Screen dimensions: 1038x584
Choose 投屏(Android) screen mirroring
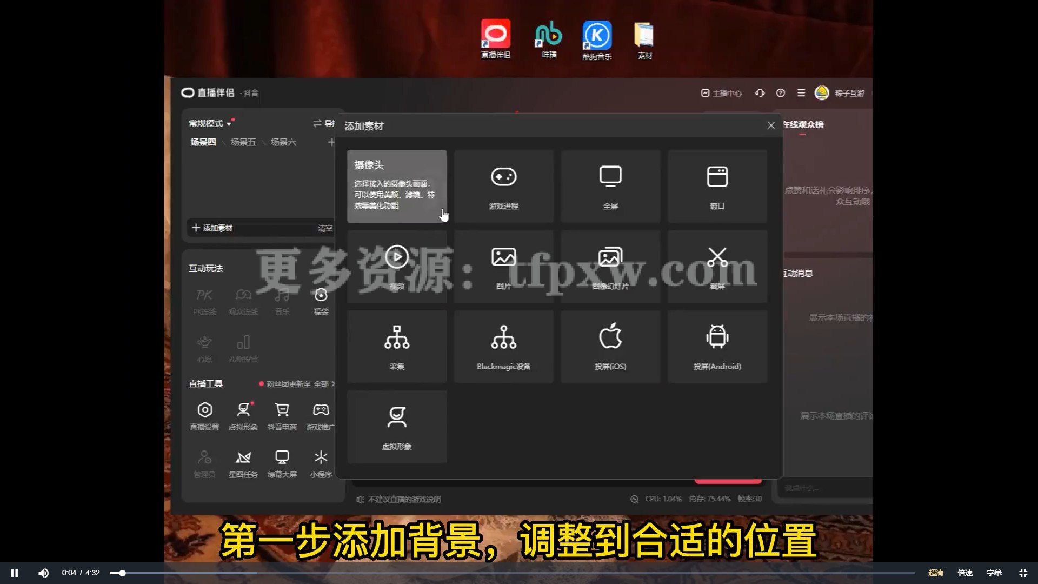pyautogui.click(x=717, y=347)
